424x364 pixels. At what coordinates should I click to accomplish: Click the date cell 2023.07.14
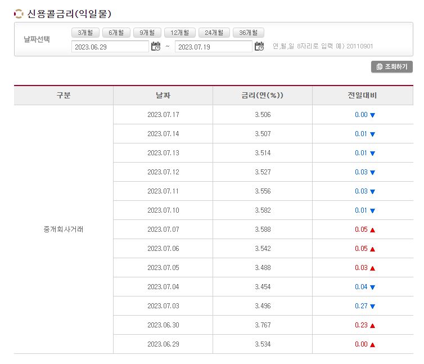point(163,134)
